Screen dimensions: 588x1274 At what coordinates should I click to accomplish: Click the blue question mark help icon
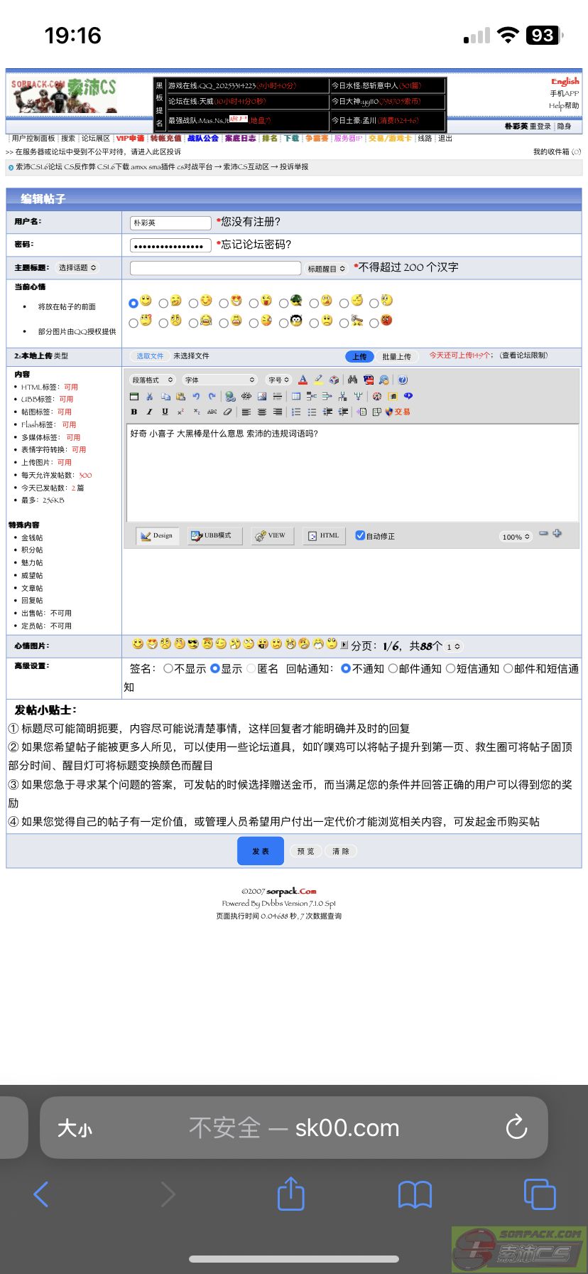[403, 380]
